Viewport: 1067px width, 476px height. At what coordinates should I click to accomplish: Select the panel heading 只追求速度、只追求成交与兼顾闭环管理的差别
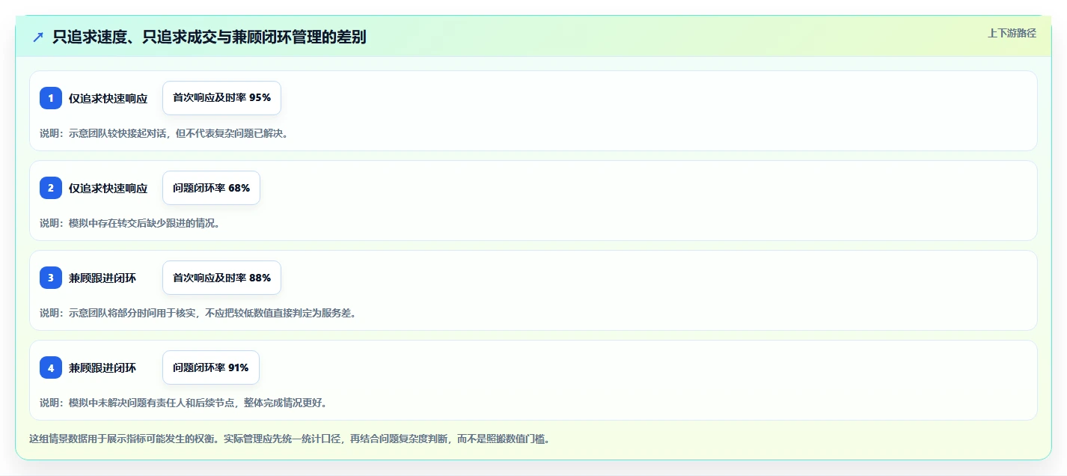tap(210, 37)
